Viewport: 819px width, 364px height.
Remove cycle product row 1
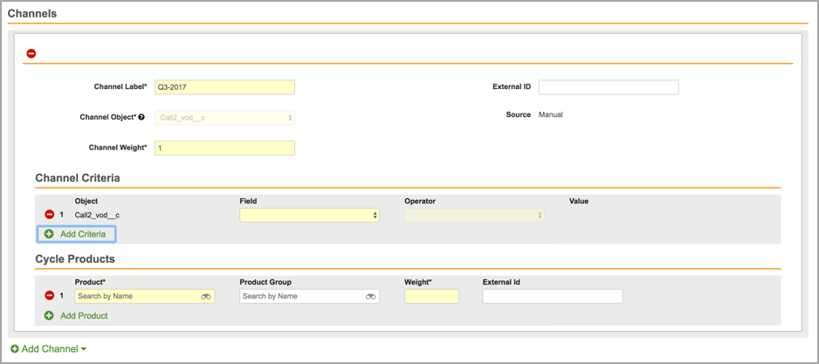[50, 296]
